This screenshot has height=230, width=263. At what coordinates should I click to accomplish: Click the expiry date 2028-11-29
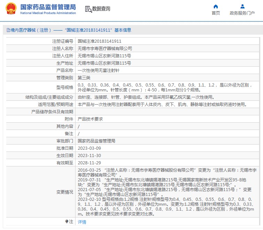89,163
